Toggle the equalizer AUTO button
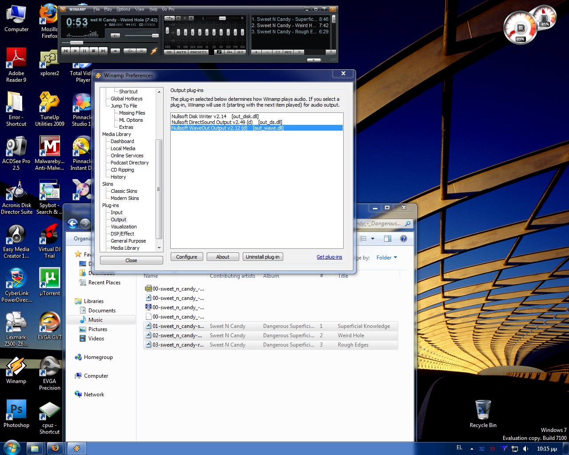The image size is (569, 455). (x=181, y=52)
